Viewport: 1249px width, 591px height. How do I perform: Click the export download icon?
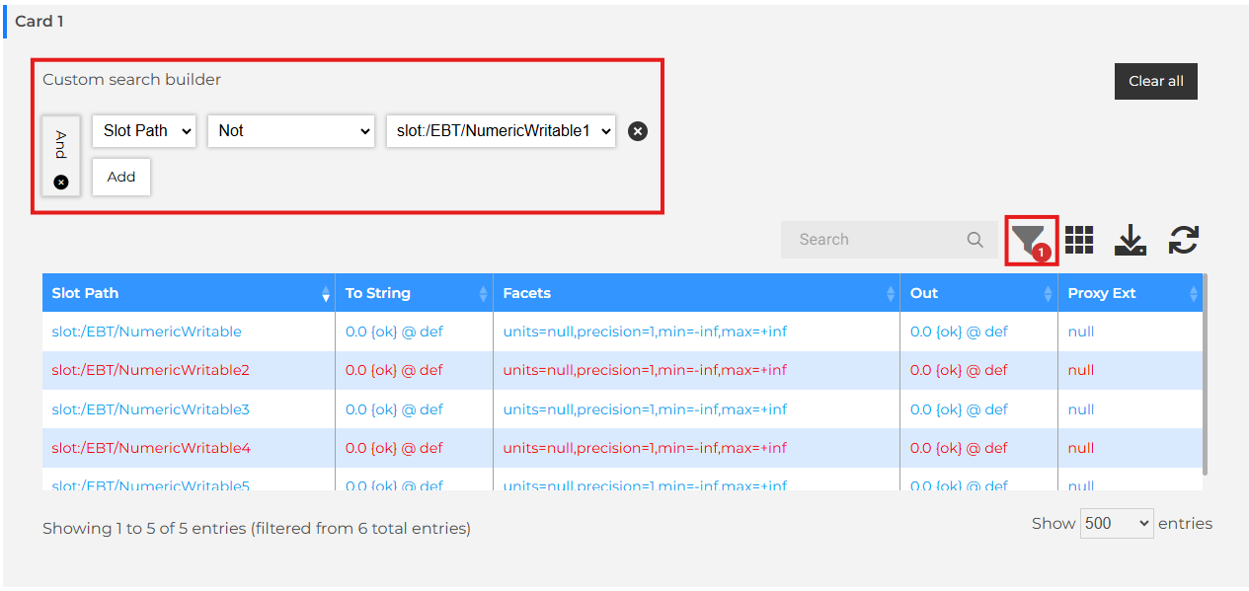[x=1130, y=240]
